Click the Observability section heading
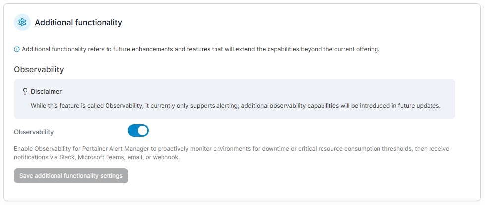Screen dimensions: 485x205 (39, 70)
